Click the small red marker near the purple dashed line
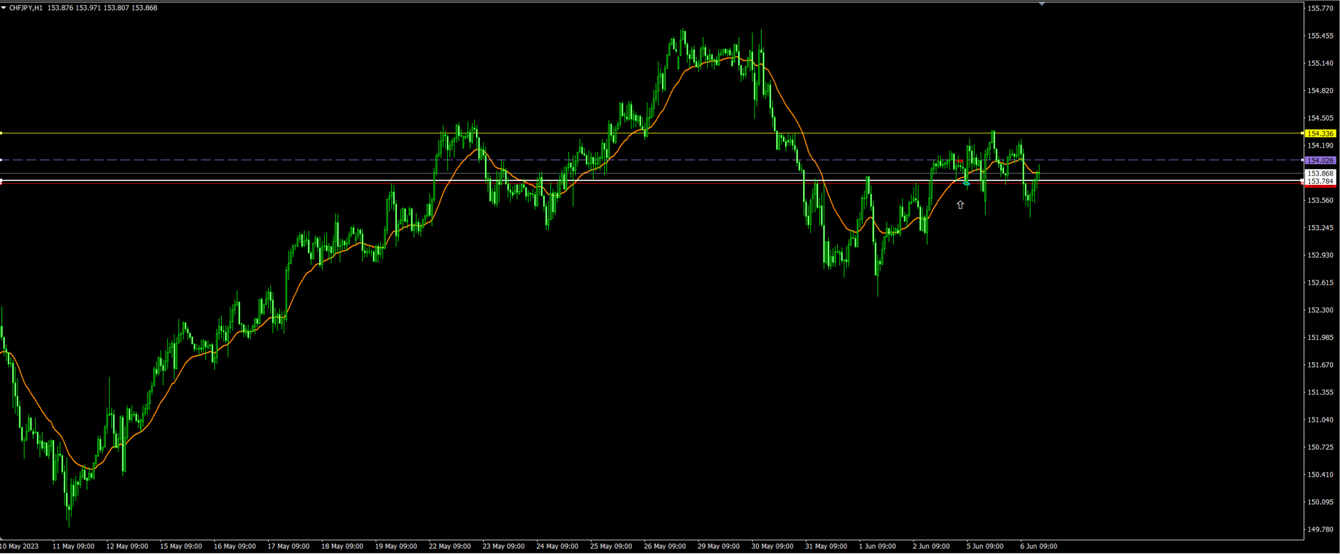The image size is (1340, 554). (959, 162)
